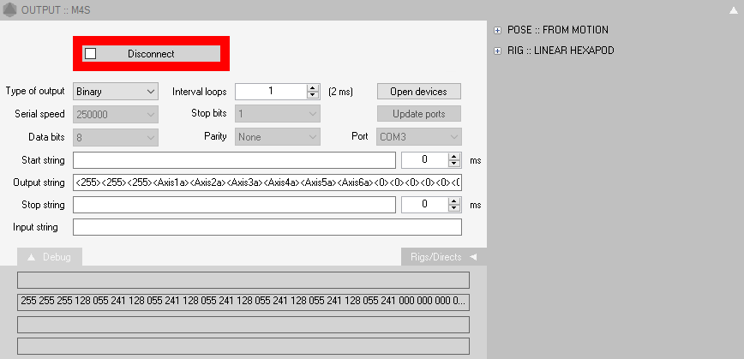
Task: Open the Serial speed dropdown
Action: pos(116,114)
